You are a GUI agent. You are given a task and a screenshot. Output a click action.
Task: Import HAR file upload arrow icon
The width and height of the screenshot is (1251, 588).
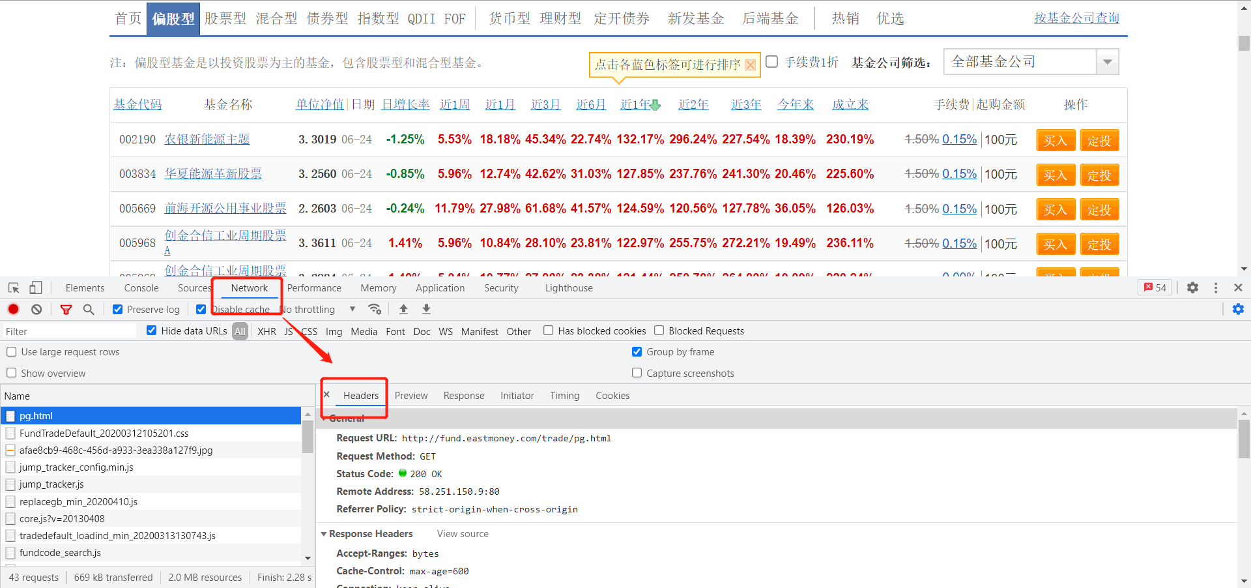(403, 309)
